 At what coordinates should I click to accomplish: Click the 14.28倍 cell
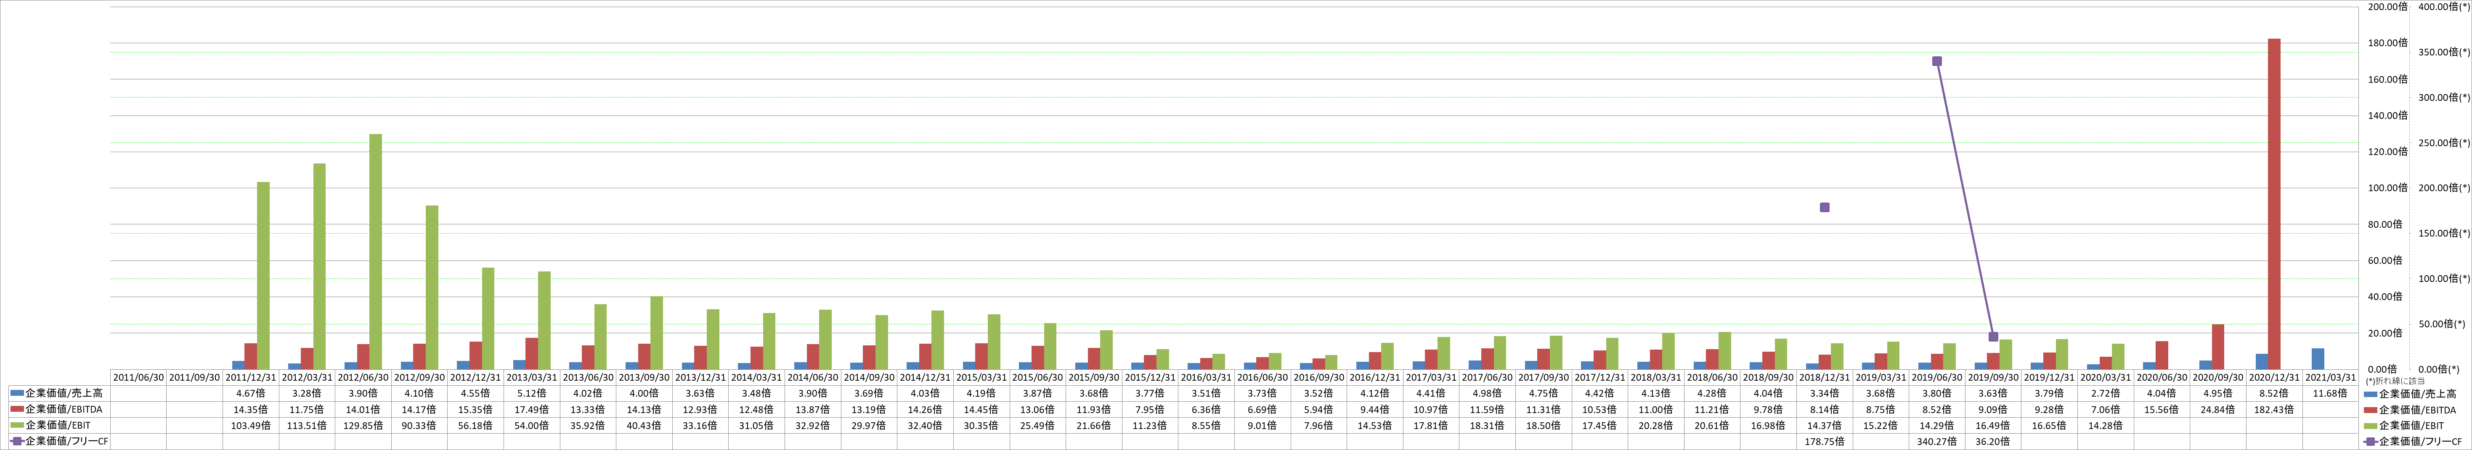click(x=2106, y=425)
